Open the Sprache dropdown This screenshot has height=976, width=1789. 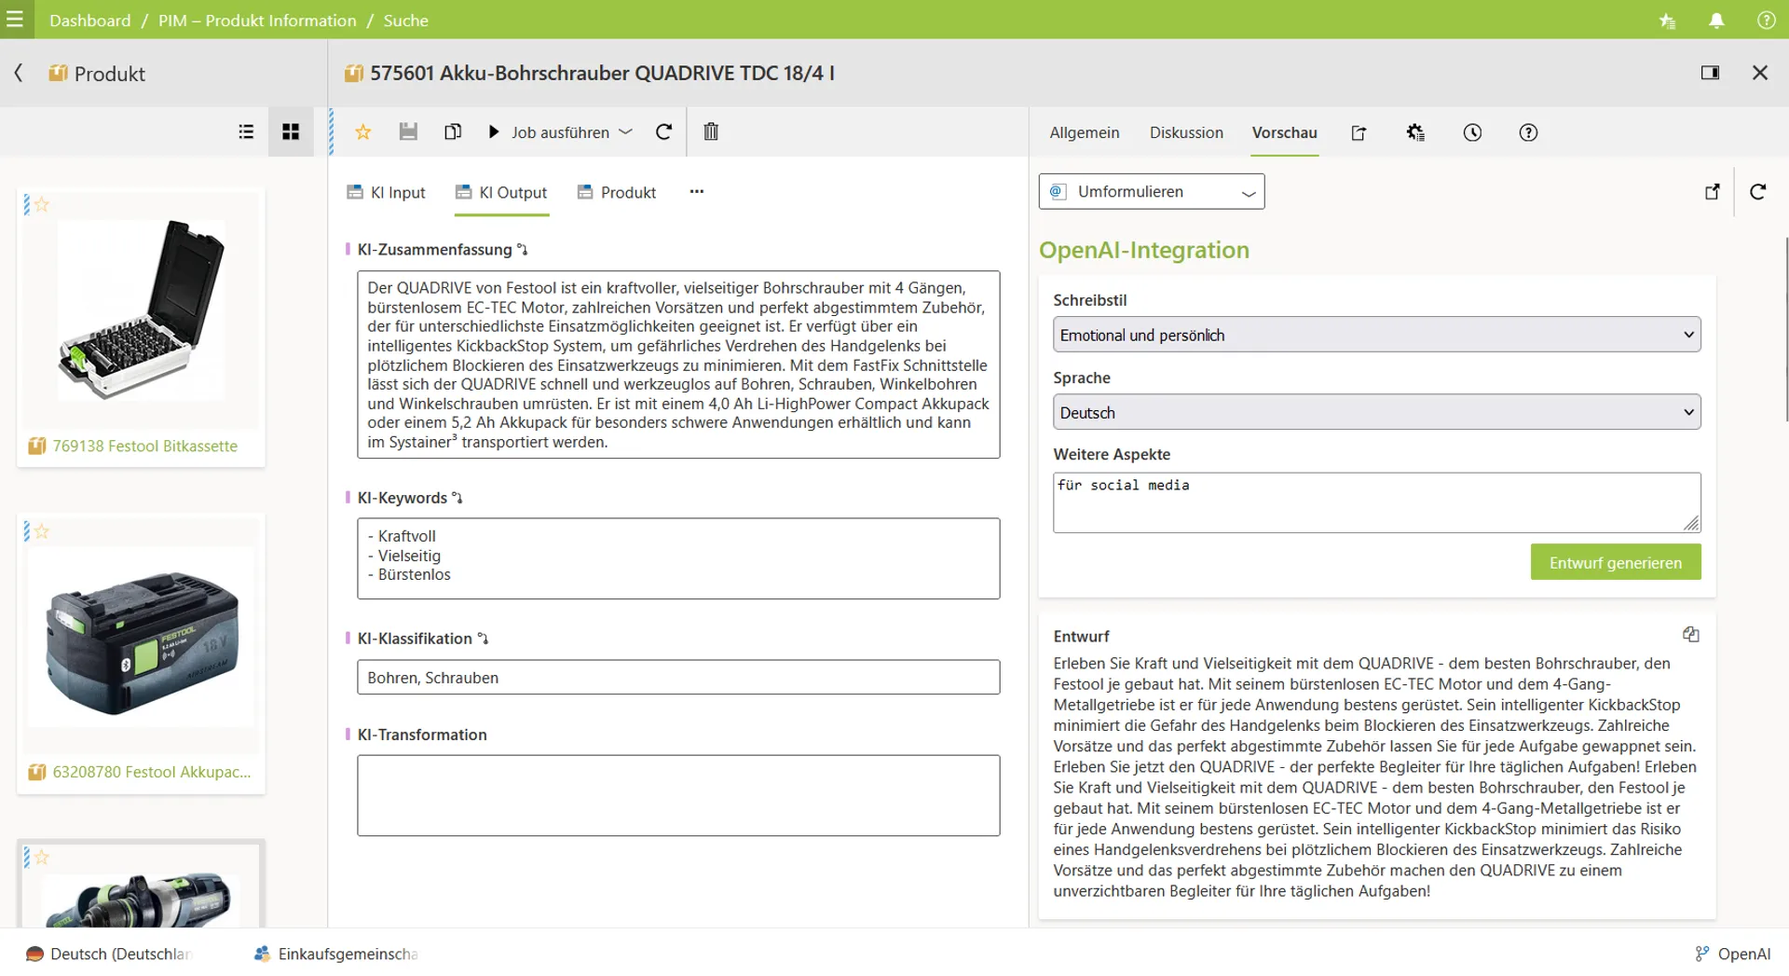[1376, 412]
